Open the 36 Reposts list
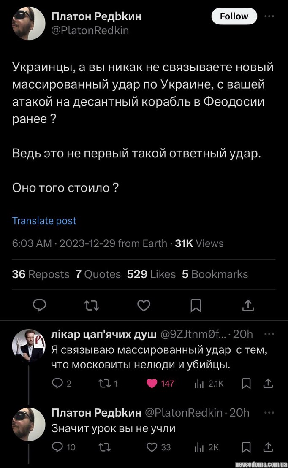Image resolution: width=288 pixels, height=468 pixels. [x=41, y=274]
